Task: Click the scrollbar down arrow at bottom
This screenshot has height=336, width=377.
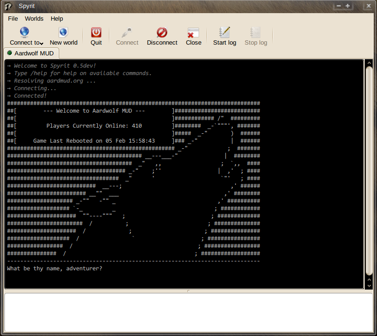Action: (x=369, y=286)
